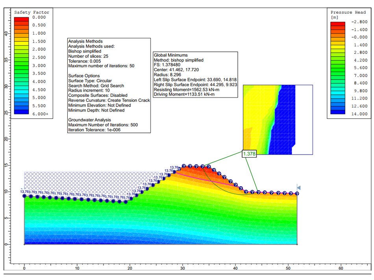Screen dimensions: 374x280
Task: Click the 'Search Method: Grid Search' line
Action: [96, 86]
